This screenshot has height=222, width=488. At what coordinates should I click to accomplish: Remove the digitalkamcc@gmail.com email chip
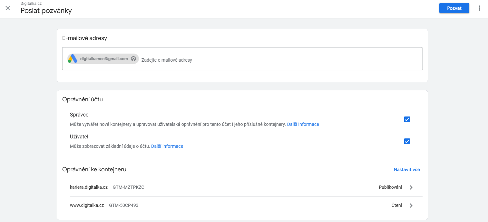tap(133, 58)
